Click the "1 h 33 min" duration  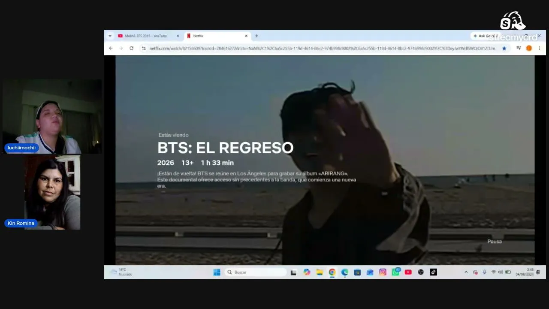pyautogui.click(x=217, y=163)
